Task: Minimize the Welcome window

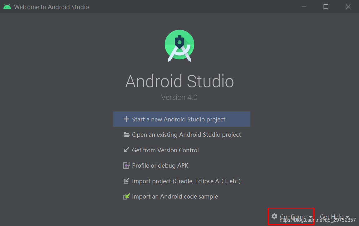Action: pyautogui.click(x=304, y=6)
